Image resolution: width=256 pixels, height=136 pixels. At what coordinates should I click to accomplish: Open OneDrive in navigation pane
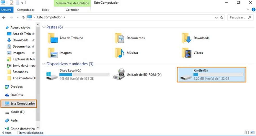[x=14, y=95]
